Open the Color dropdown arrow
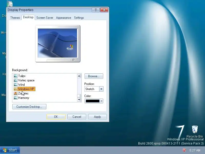 pos(101,101)
